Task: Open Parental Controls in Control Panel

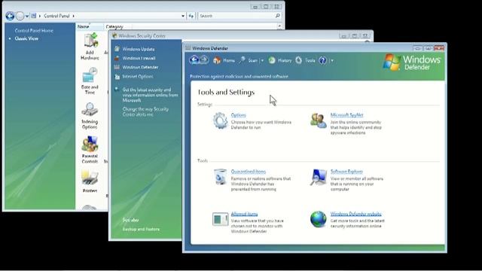Action: pyautogui.click(x=90, y=150)
